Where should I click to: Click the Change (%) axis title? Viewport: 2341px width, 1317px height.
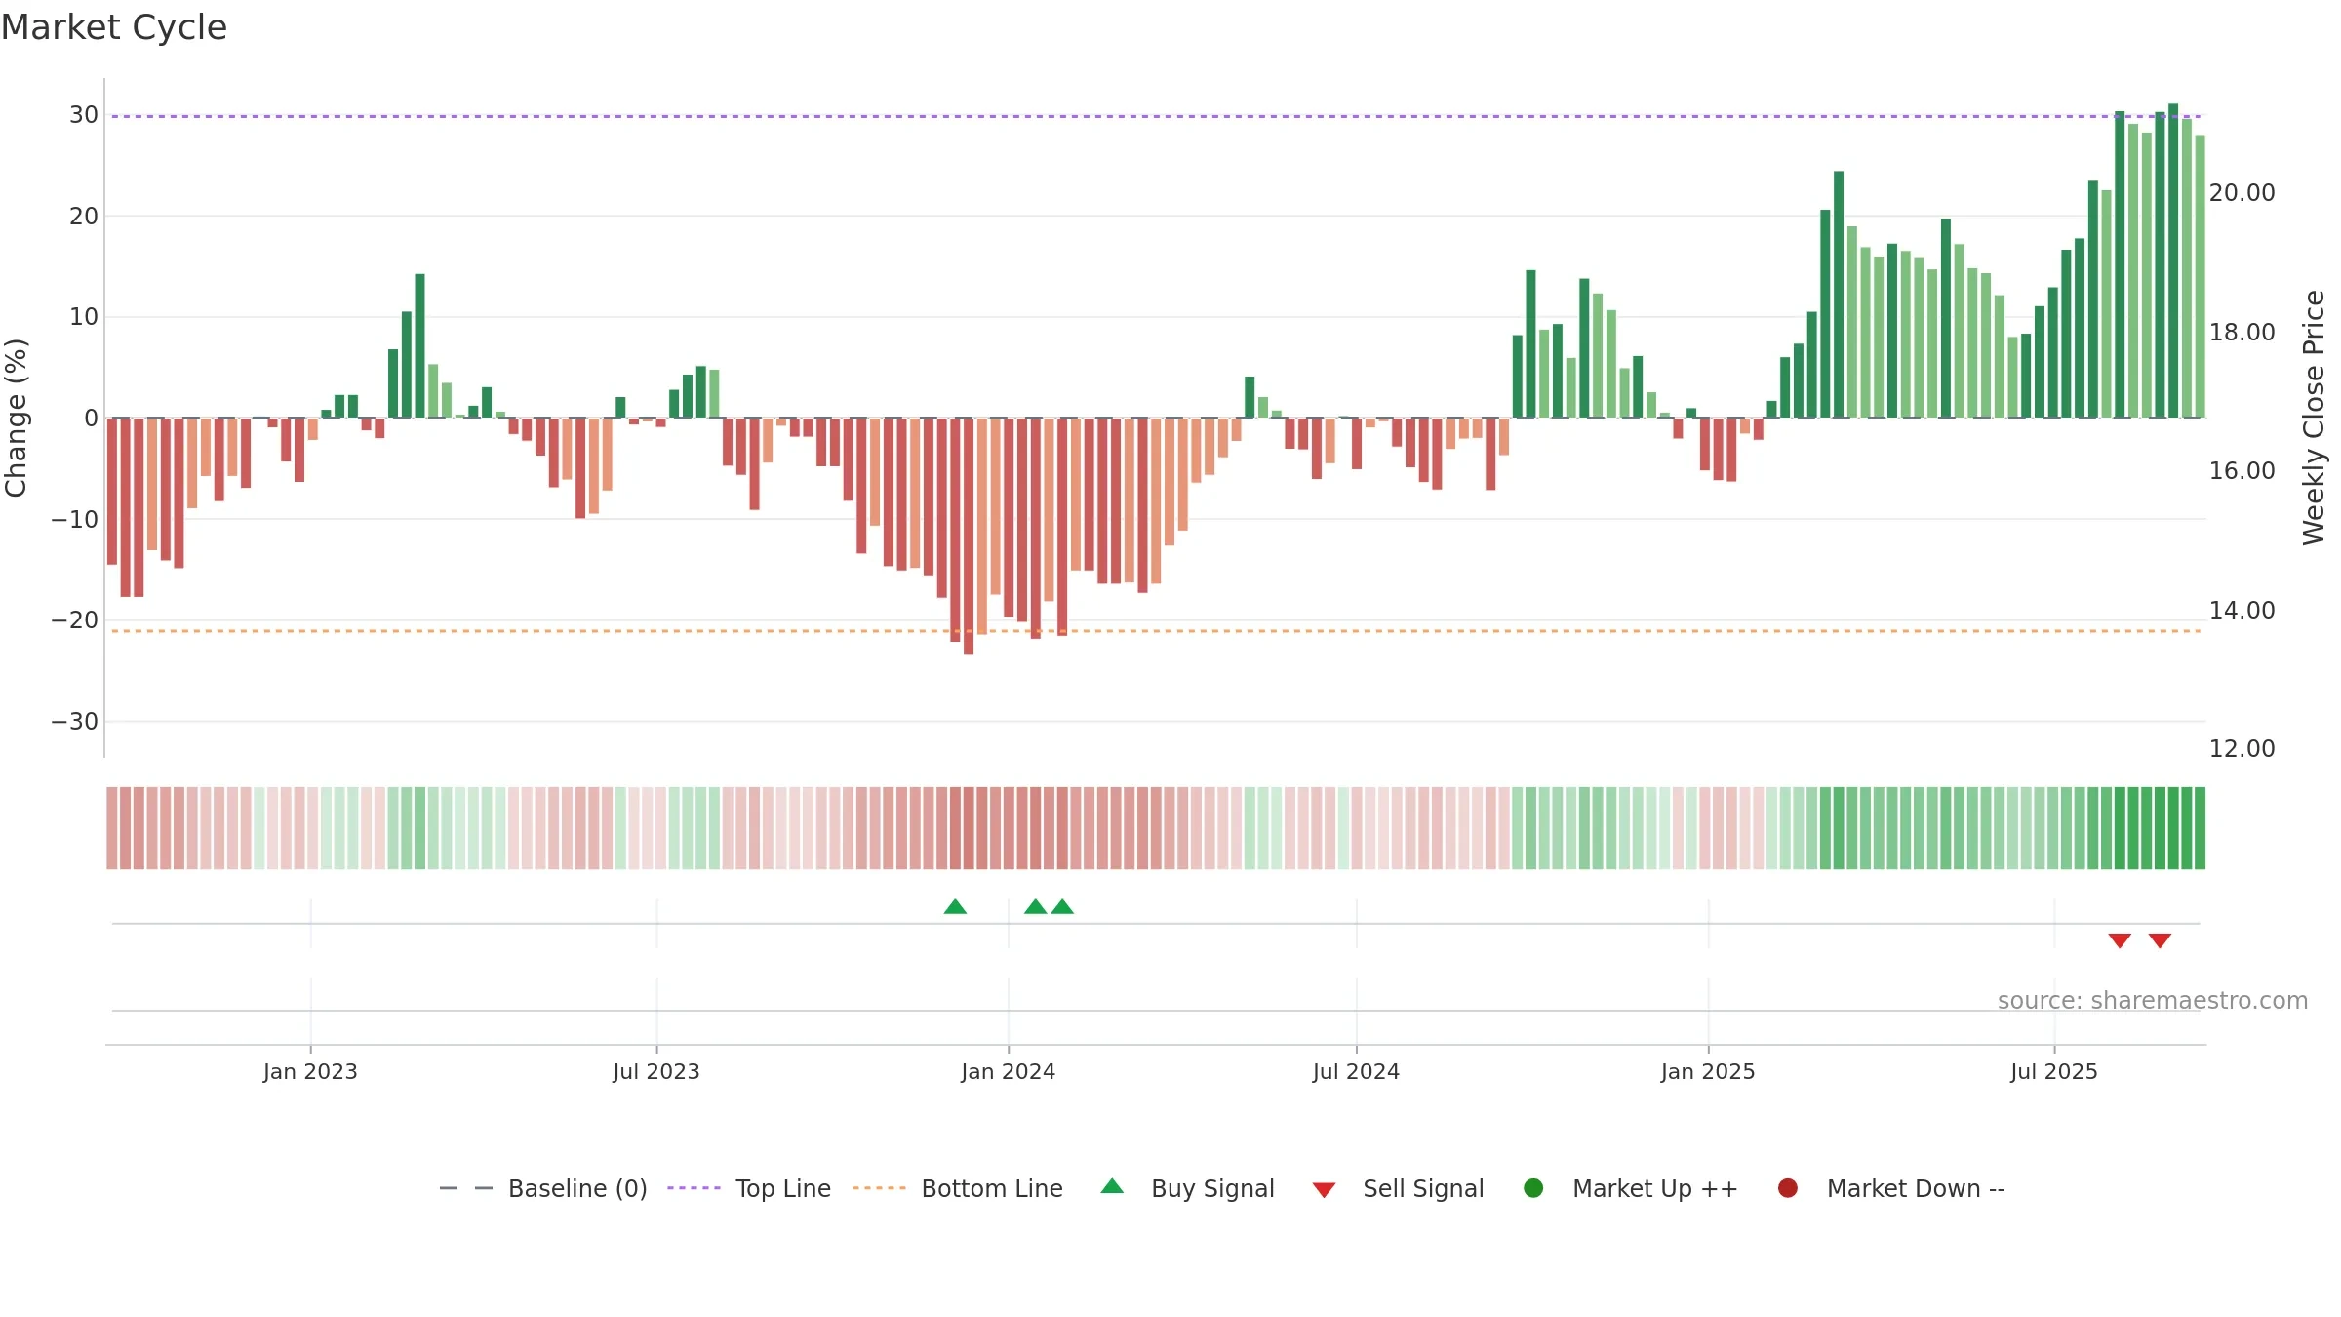click(17, 418)
